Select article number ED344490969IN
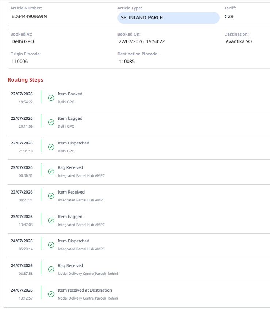Image resolution: width=270 pixels, height=317 pixels. [x=29, y=16]
